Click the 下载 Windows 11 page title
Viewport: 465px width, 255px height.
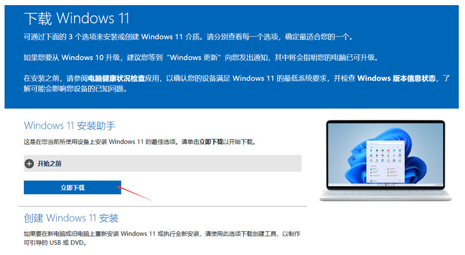pyautogui.click(x=77, y=18)
